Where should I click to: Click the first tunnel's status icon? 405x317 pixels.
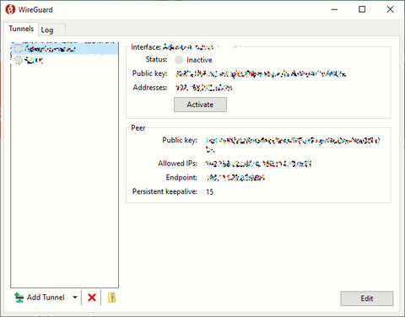click(19, 49)
